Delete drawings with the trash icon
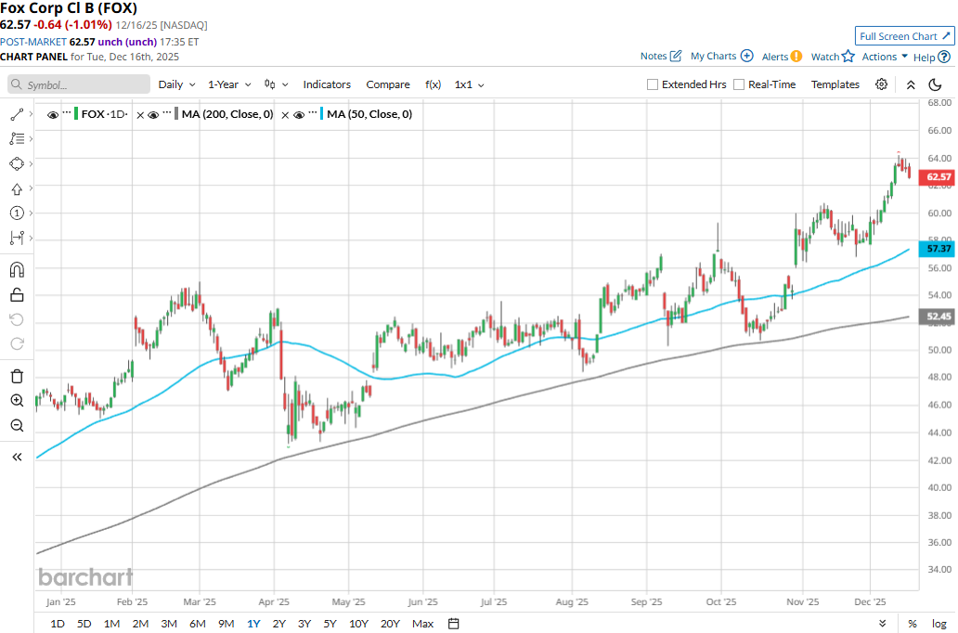The width and height of the screenshot is (958, 633). pos(17,376)
